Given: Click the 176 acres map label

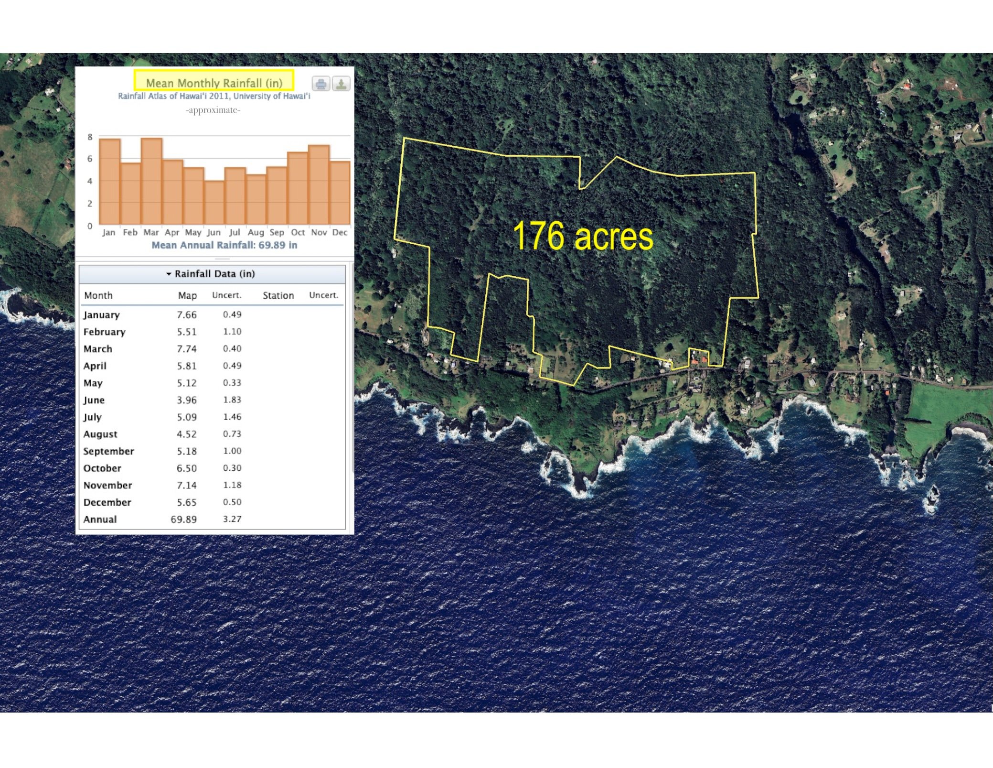Looking at the screenshot, I should tap(583, 236).
